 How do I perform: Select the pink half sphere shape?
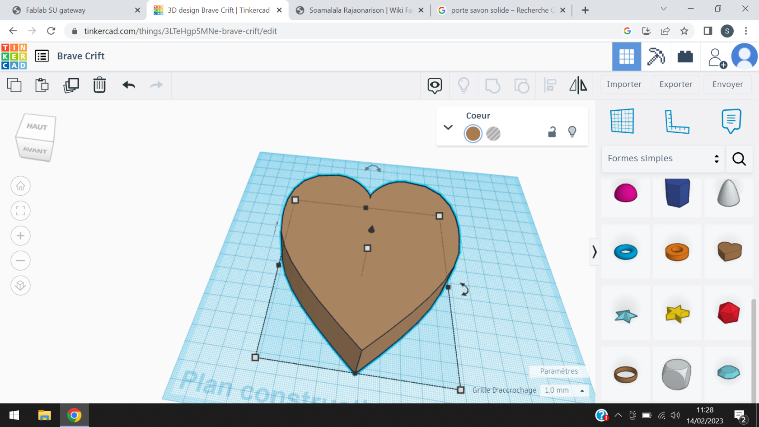[626, 193]
